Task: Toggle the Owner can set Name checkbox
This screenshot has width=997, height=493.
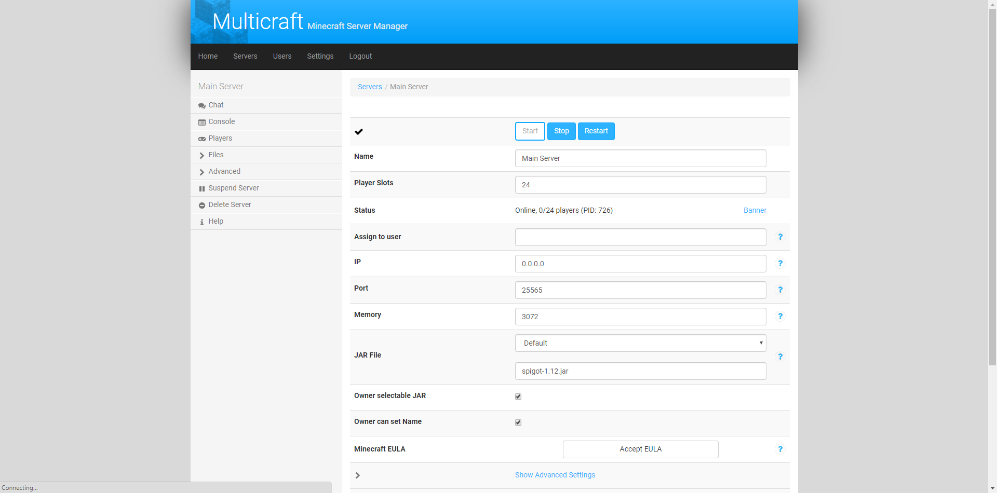Action: pyautogui.click(x=518, y=422)
